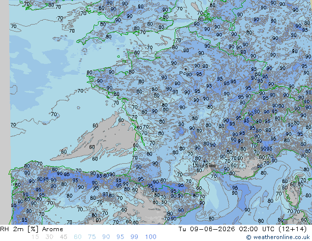Click legend value 30 in the colour scale
Image resolution: width=312 pixels, height=241 pixels.
[x=49, y=237]
